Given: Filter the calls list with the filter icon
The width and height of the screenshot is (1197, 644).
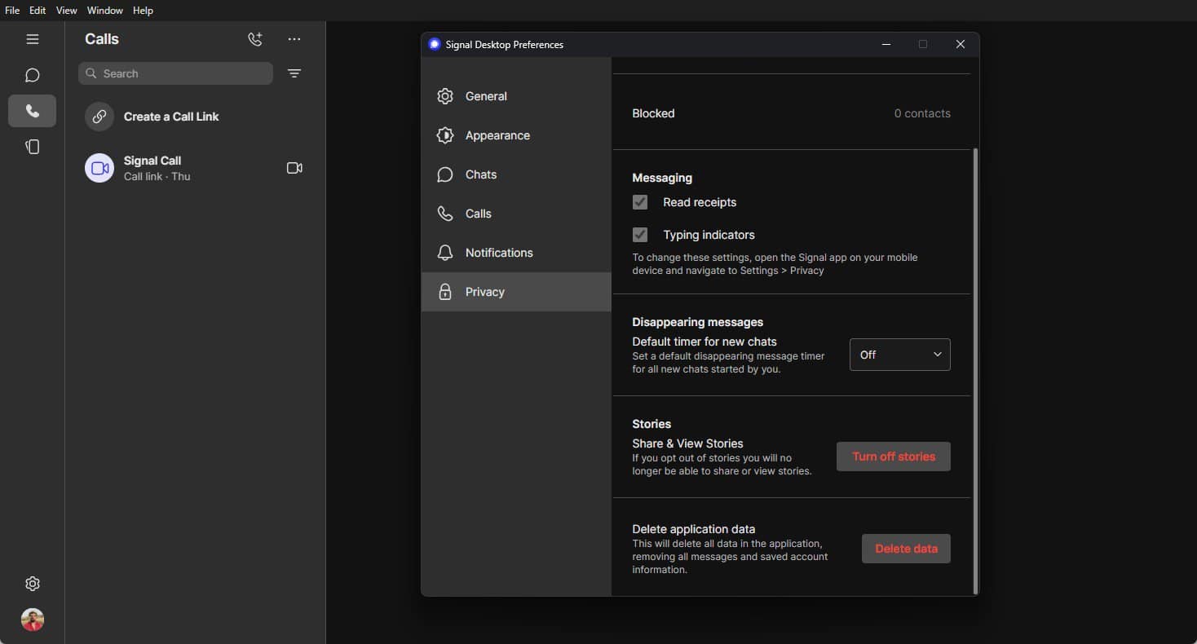Looking at the screenshot, I should click(294, 73).
